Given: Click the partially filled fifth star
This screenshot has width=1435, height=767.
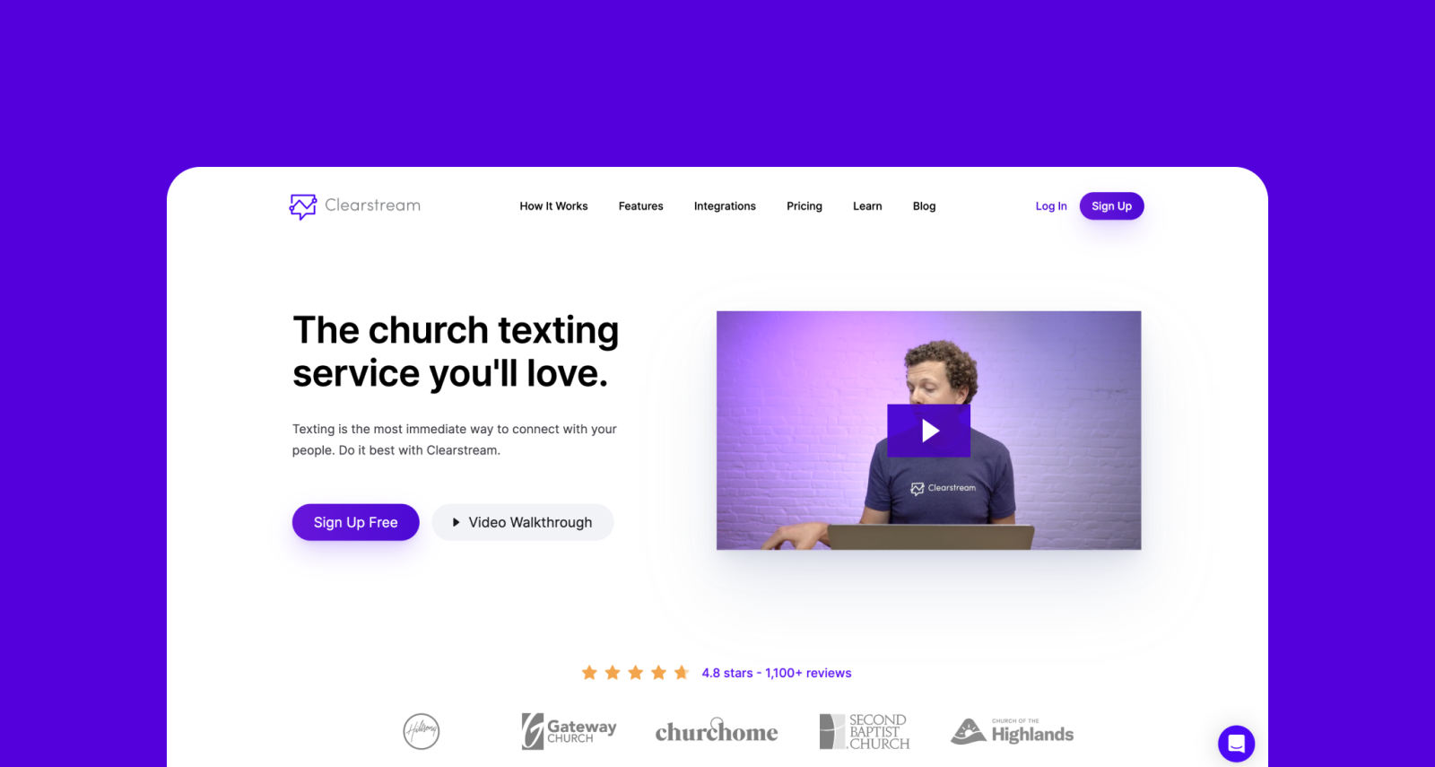Looking at the screenshot, I should click(x=682, y=672).
